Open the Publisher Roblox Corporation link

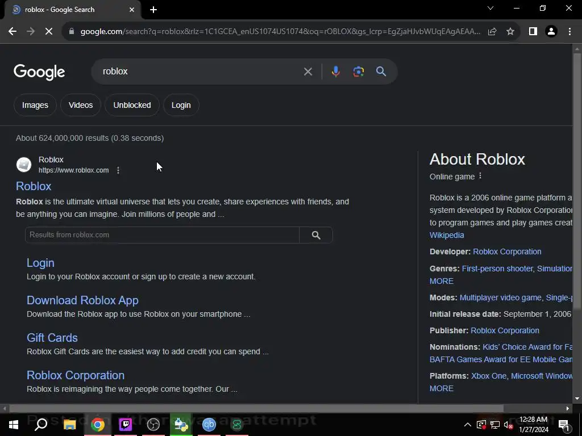pos(505,331)
